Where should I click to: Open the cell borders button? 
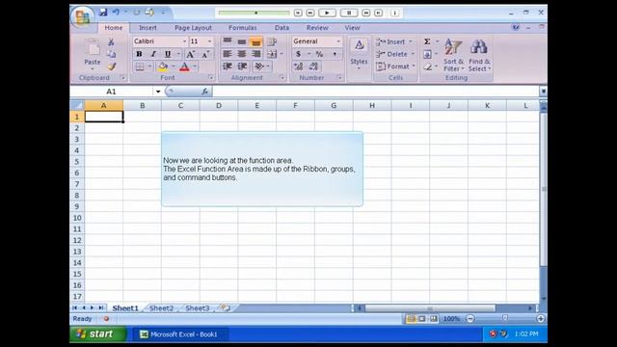pyautogui.click(x=140, y=67)
